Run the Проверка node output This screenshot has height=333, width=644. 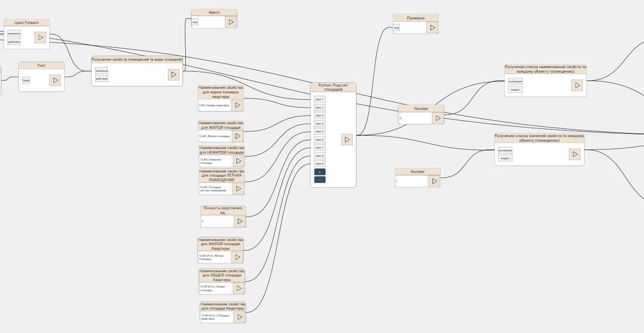pos(432,27)
